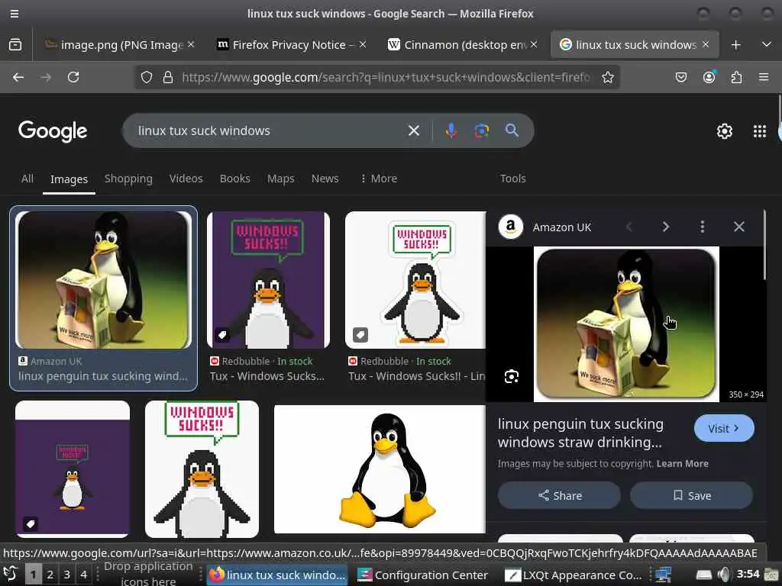The image size is (782, 586).
Task: Open purple Redbubble Windows Sucks thumbnail
Action: click(x=268, y=280)
